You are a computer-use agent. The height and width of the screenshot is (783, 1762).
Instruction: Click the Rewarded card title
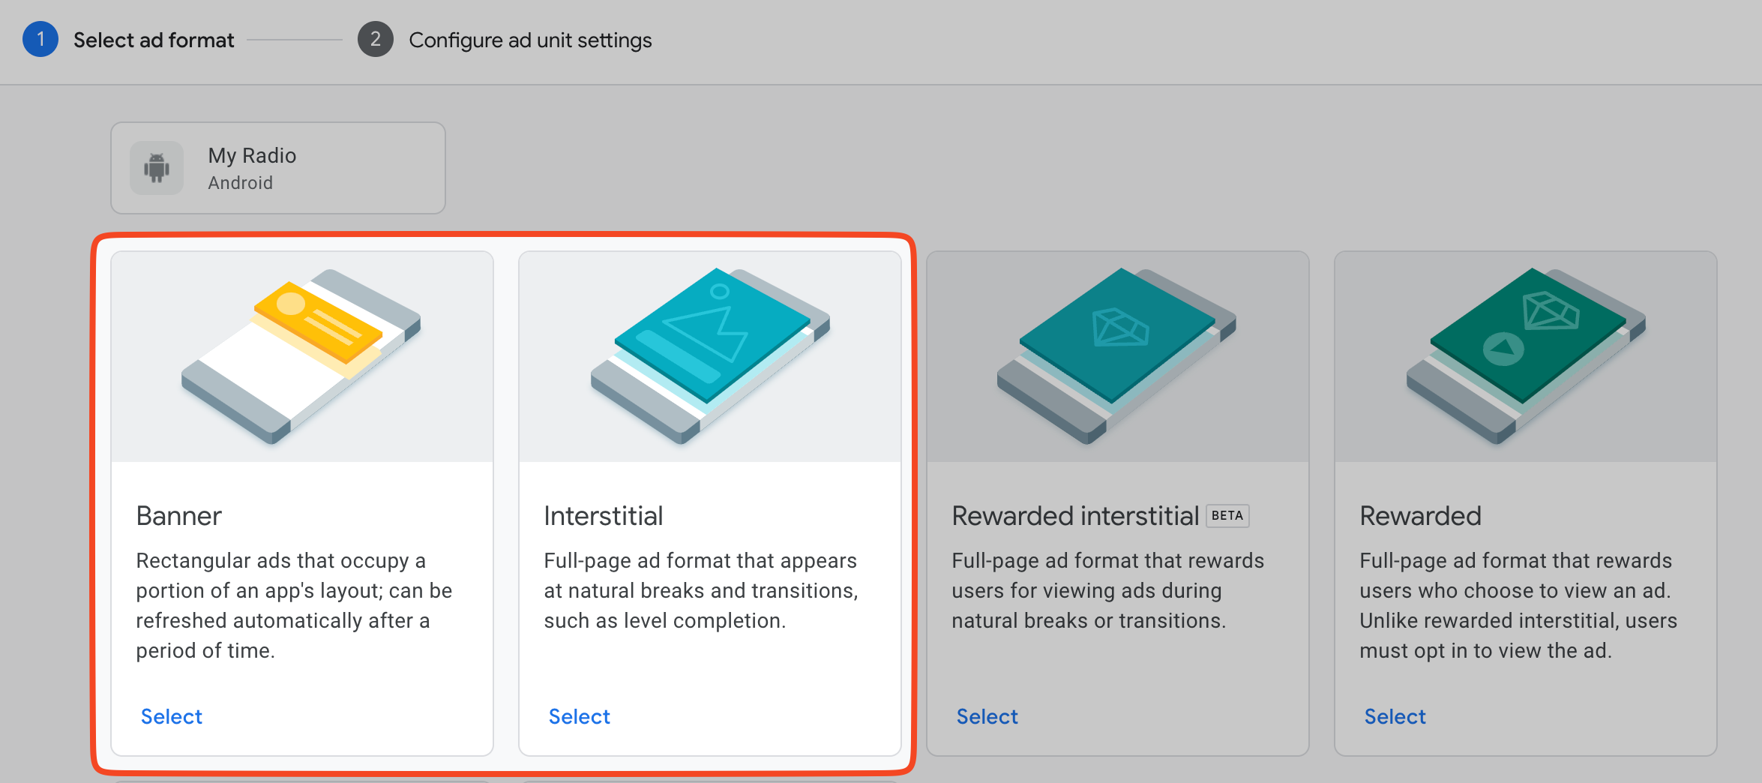[x=1421, y=516]
